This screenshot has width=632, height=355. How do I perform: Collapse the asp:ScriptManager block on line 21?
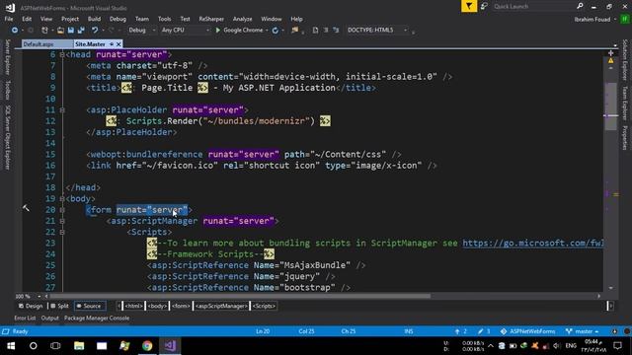click(x=62, y=221)
